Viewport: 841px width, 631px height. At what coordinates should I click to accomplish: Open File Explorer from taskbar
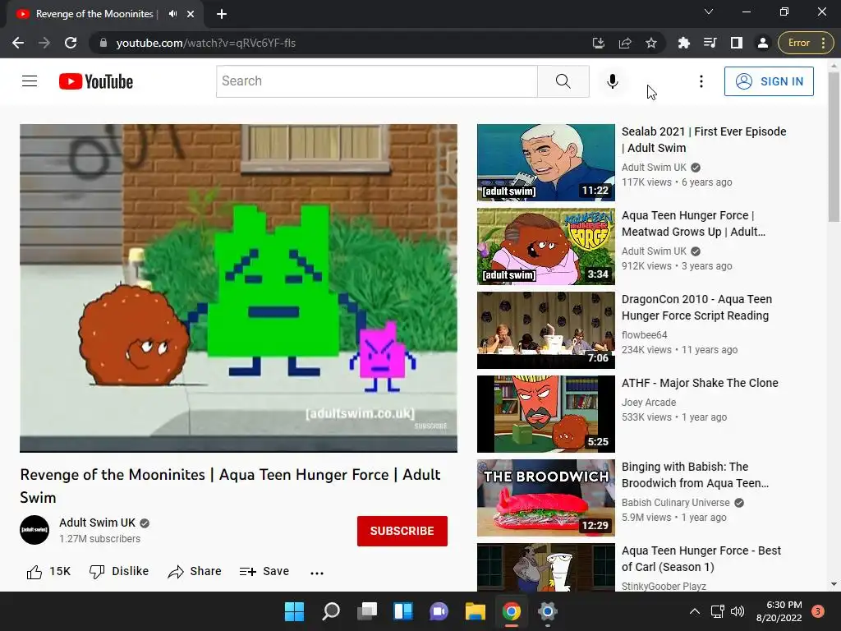tap(476, 611)
